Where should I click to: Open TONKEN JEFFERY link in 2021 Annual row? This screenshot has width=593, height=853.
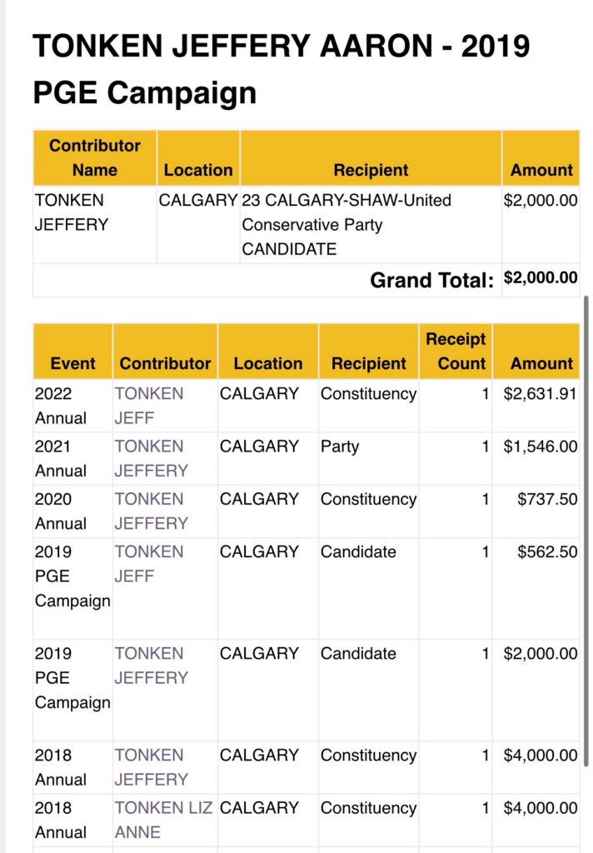click(152, 458)
